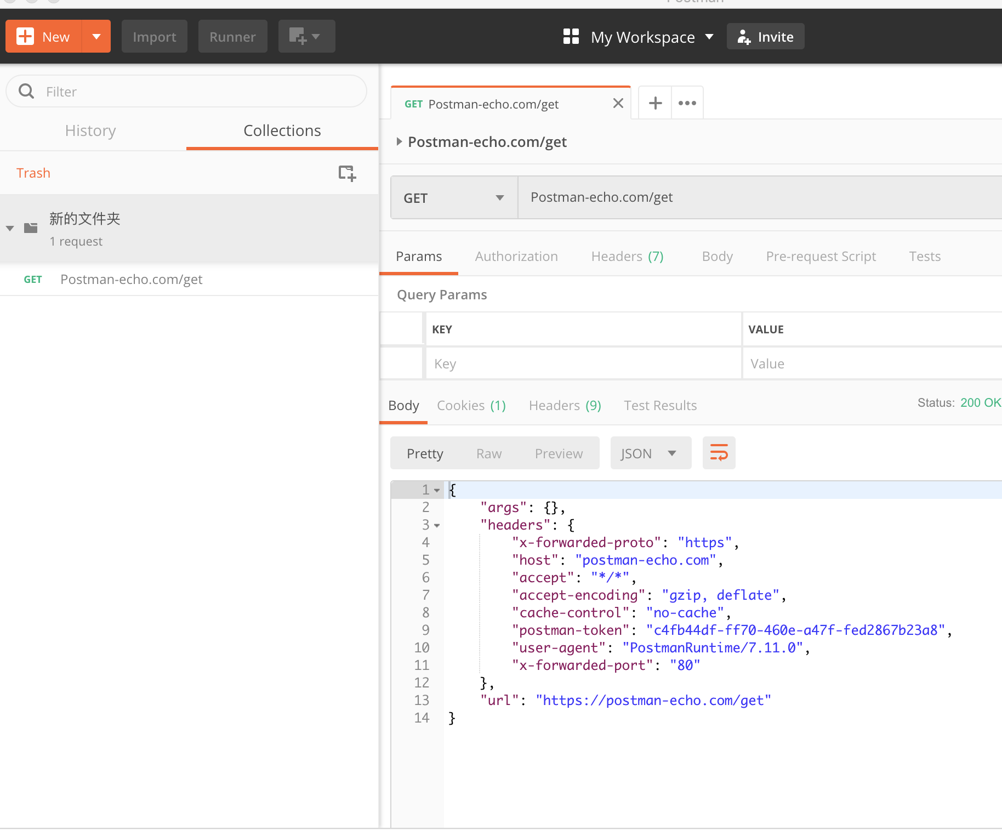The width and height of the screenshot is (1002, 830).
Task: Open the Test Results tab
Action: click(660, 405)
